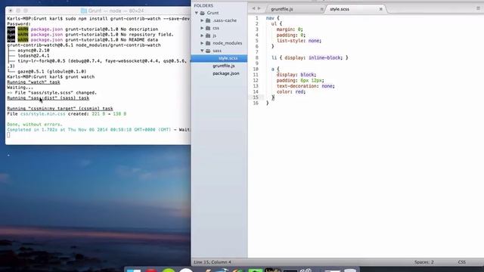The width and height of the screenshot is (484, 272).
Task: Click the 'color: red;' code line
Action: [x=290, y=91]
